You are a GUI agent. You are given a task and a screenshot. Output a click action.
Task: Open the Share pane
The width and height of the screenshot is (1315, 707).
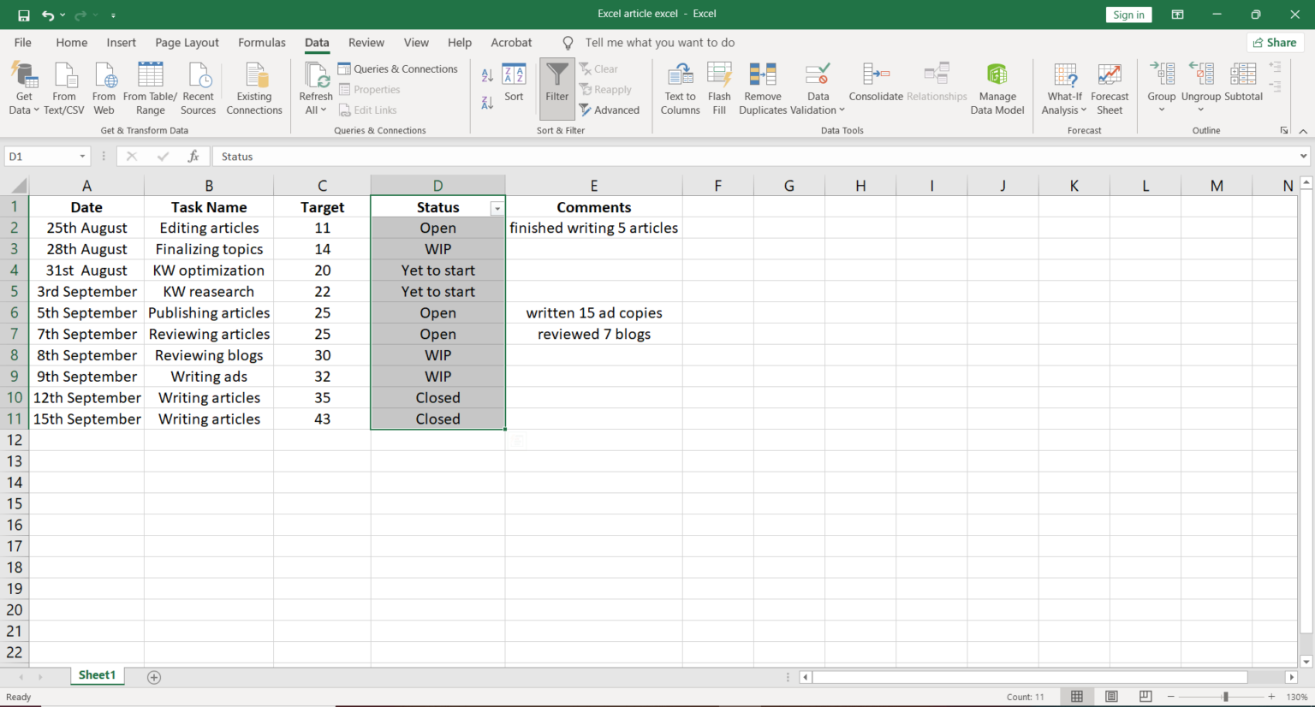click(1275, 42)
